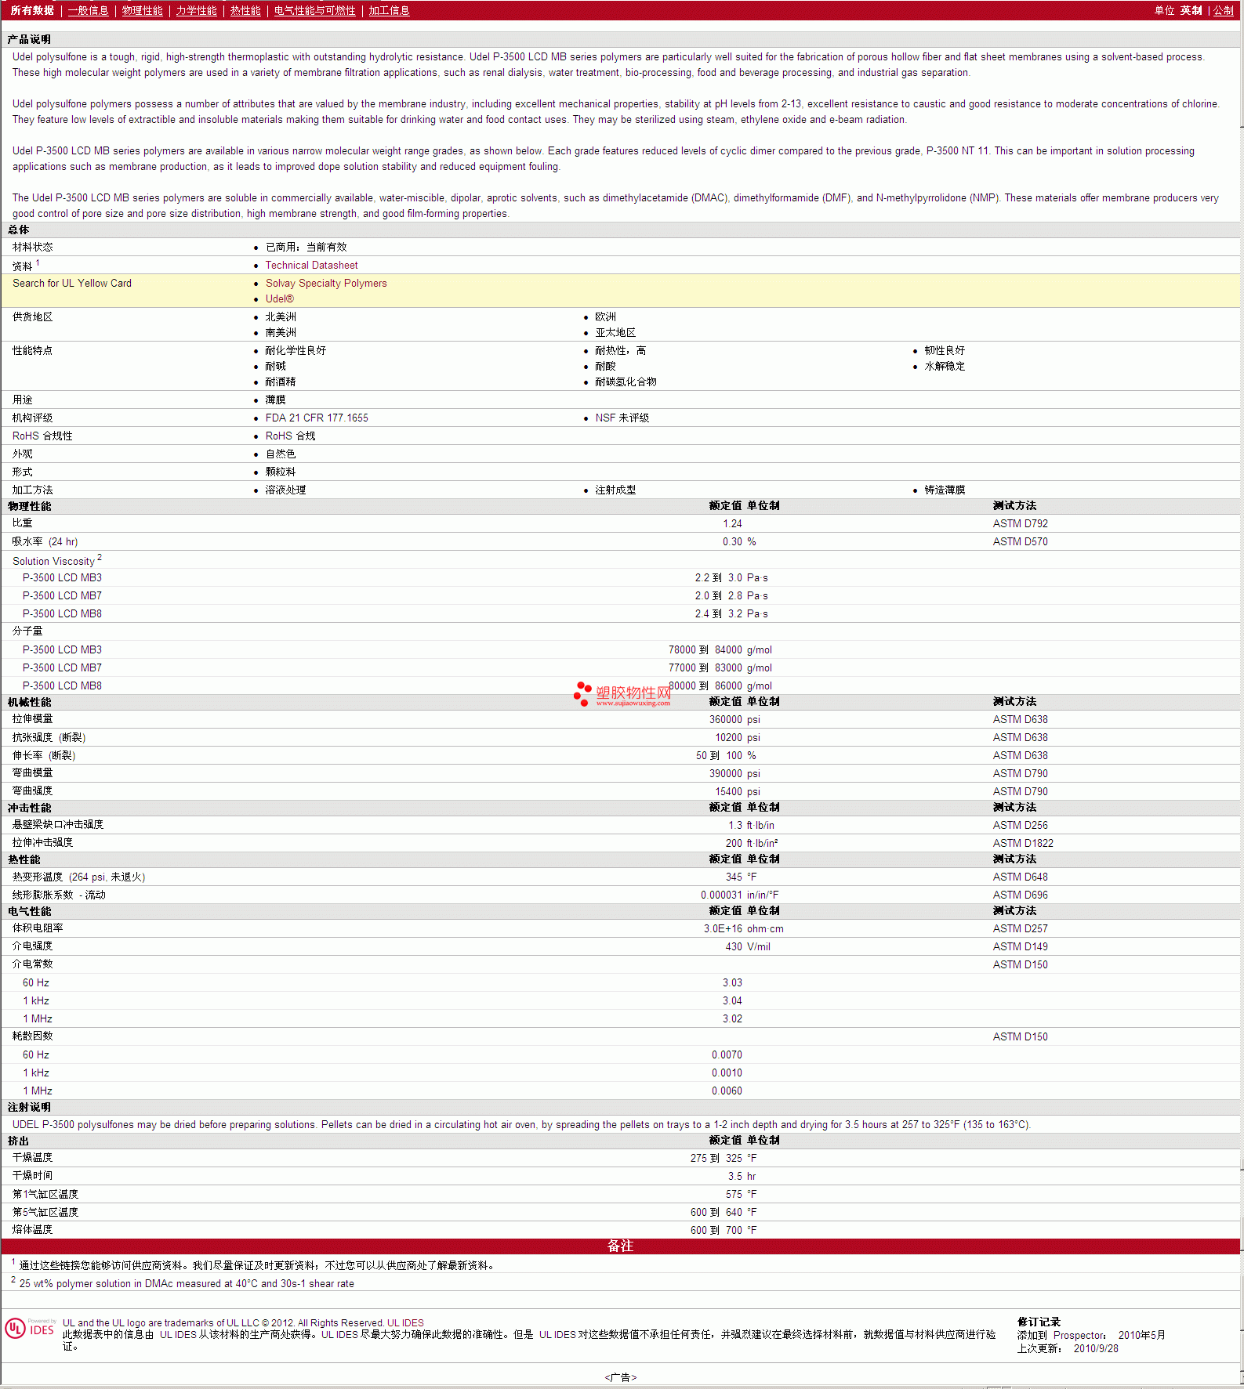This screenshot has height=1389, width=1244.
Task: Open the Udel® link
Action: coord(279,299)
